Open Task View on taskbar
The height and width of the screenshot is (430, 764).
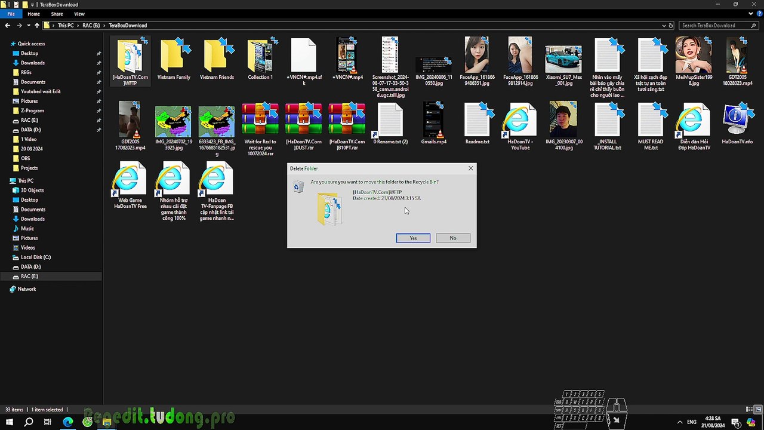[x=48, y=422]
